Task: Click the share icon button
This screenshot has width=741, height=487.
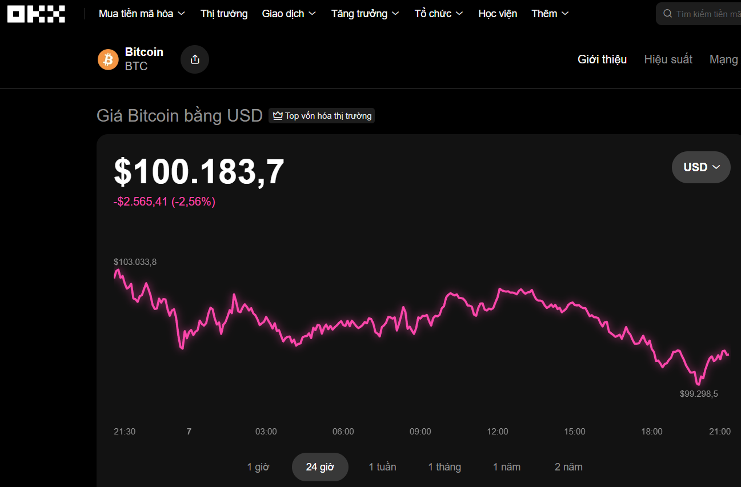Action: coord(195,59)
